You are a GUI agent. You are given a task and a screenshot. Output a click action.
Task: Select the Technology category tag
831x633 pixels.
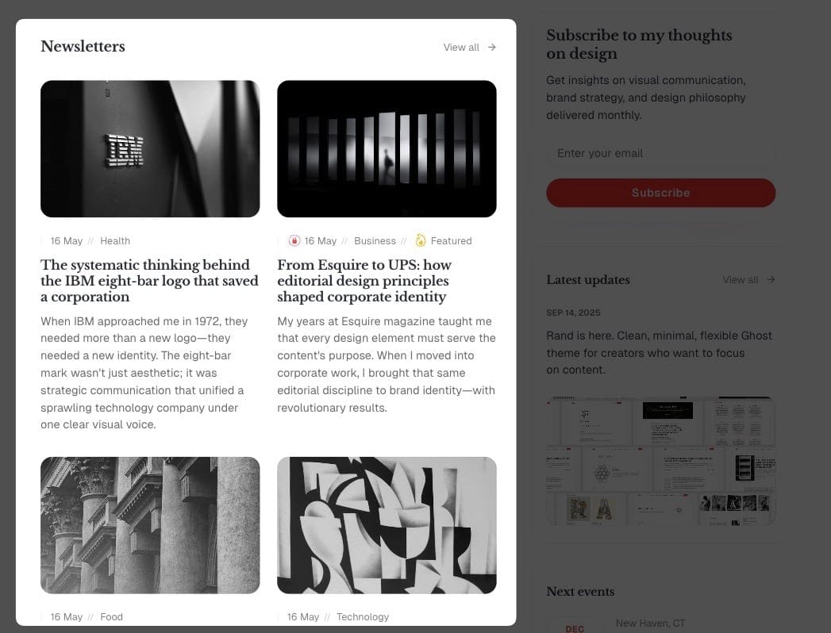point(363,617)
